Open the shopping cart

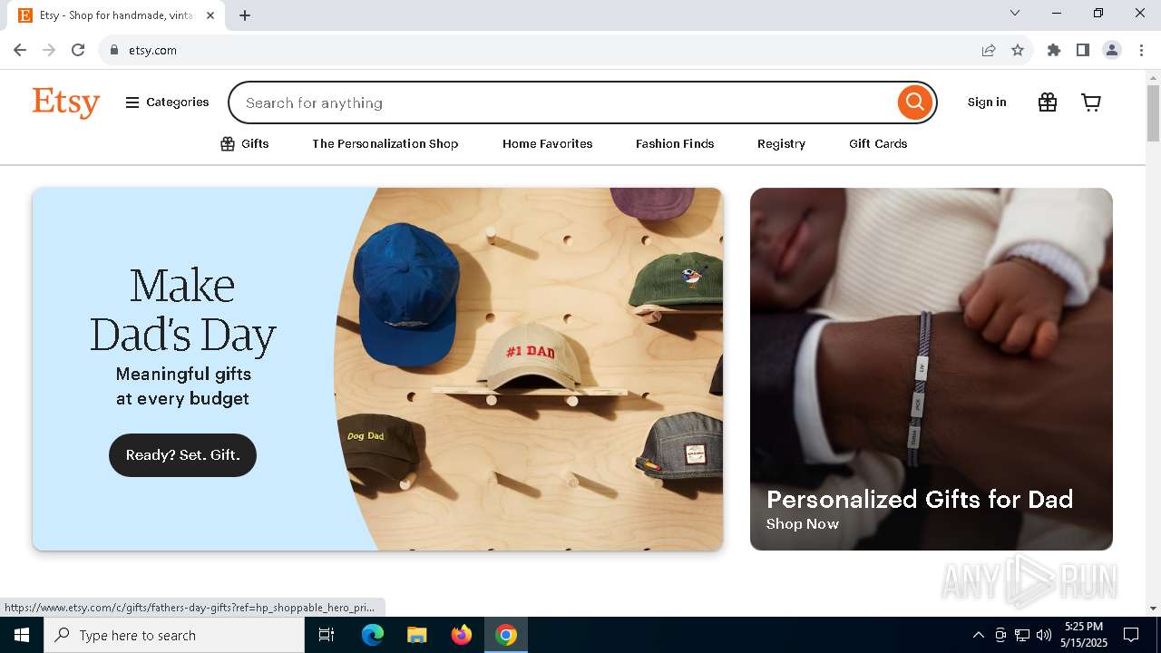(1091, 102)
